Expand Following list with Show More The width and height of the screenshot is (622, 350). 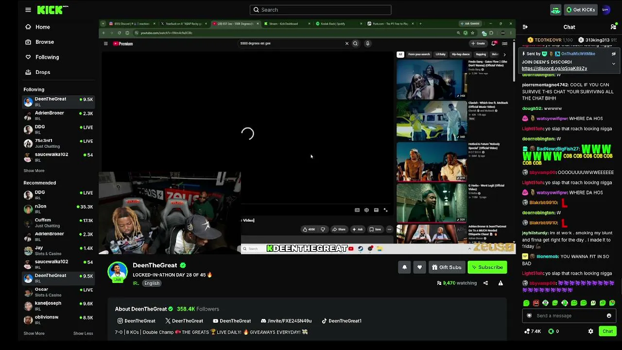(34, 171)
